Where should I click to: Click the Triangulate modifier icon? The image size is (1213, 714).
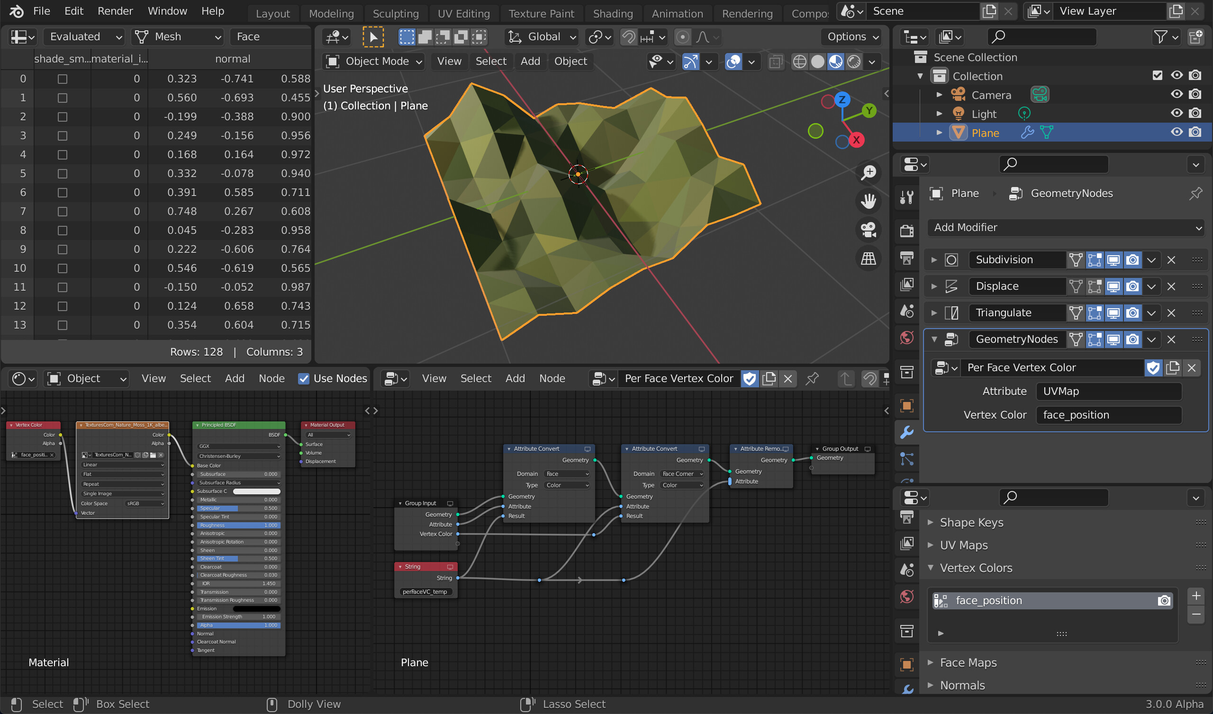click(x=953, y=313)
